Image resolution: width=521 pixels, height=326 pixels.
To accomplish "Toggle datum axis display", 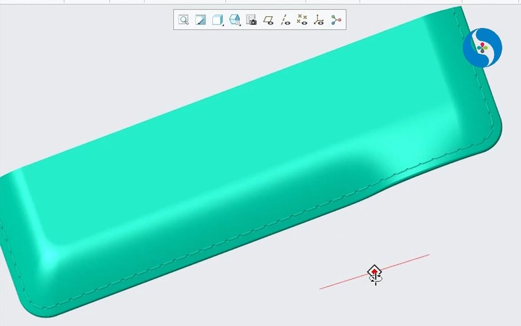I will point(285,20).
